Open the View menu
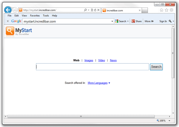 [24, 16]
